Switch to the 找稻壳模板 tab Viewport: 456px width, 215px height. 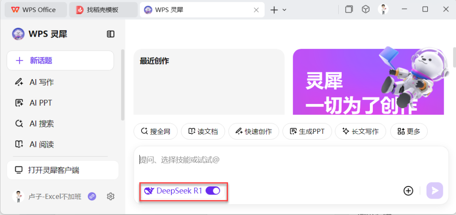click(103, 10)
